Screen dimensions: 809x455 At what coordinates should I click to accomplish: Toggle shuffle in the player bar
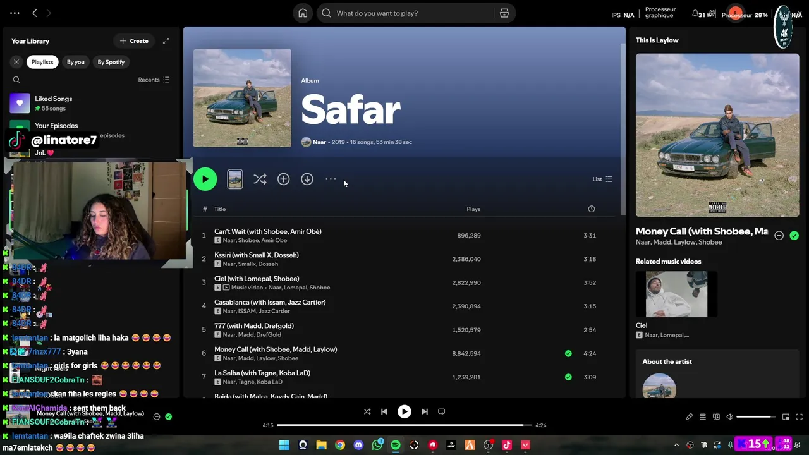367,411
